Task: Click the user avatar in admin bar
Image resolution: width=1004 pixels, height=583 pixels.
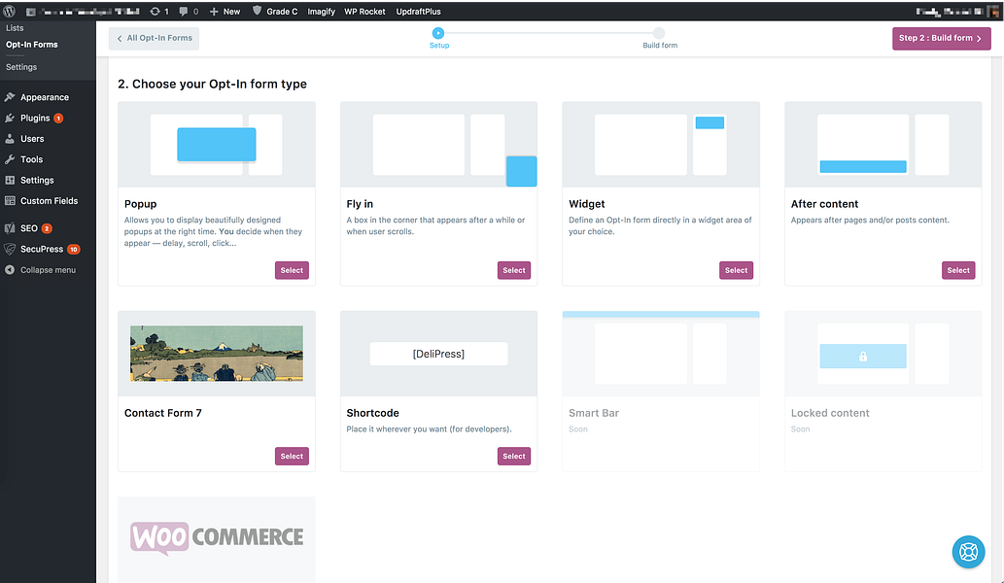Action: tap(995, 11)
